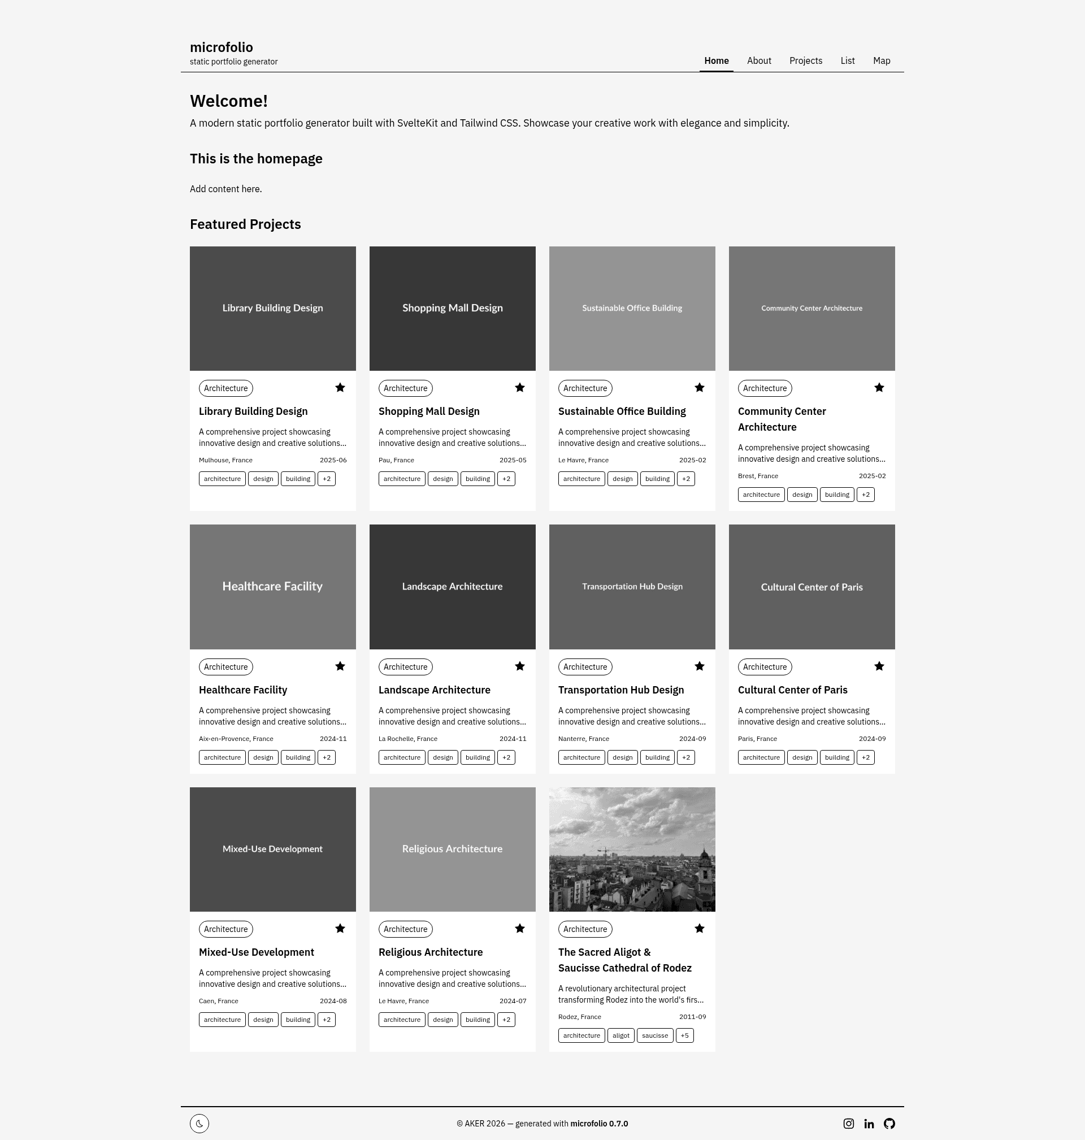Expand +2 tags on Healthcare Facility card
Viewport: 1085px width, 1140px height.
point(326,757)
